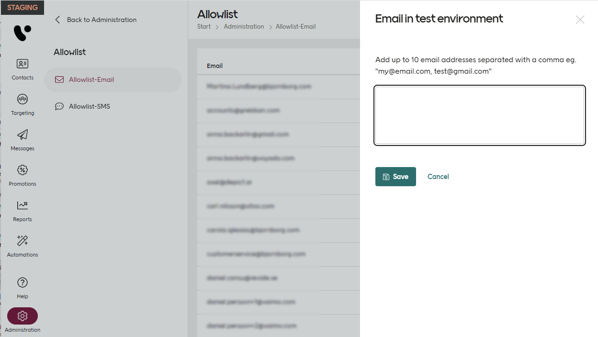598x337 pixels.
Task: Go to Messages paper plane icon
Action: [x=23, y=135]
